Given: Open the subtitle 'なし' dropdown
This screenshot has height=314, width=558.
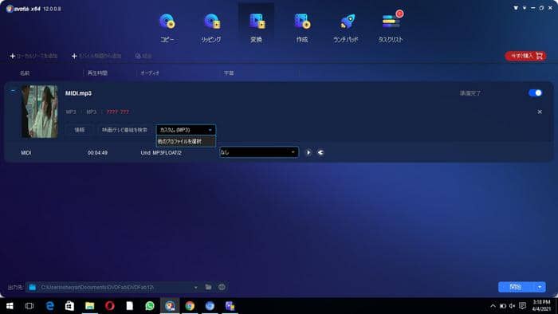Looking at the screenshot, I should pyautogui.click(x=259, y=152).
